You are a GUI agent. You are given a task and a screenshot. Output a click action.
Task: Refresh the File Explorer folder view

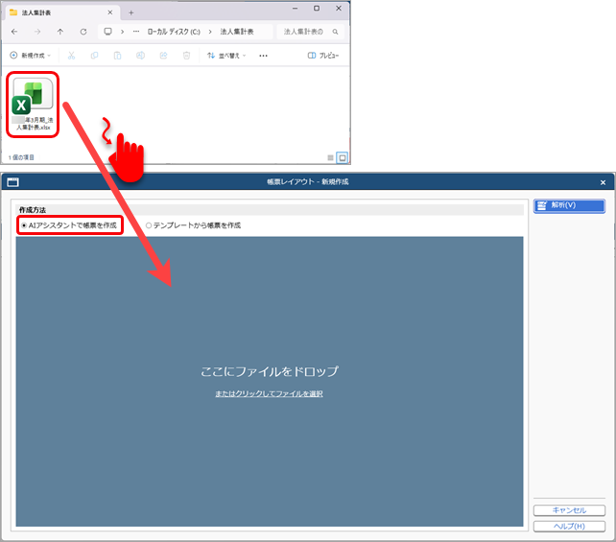tap(83, 32)
